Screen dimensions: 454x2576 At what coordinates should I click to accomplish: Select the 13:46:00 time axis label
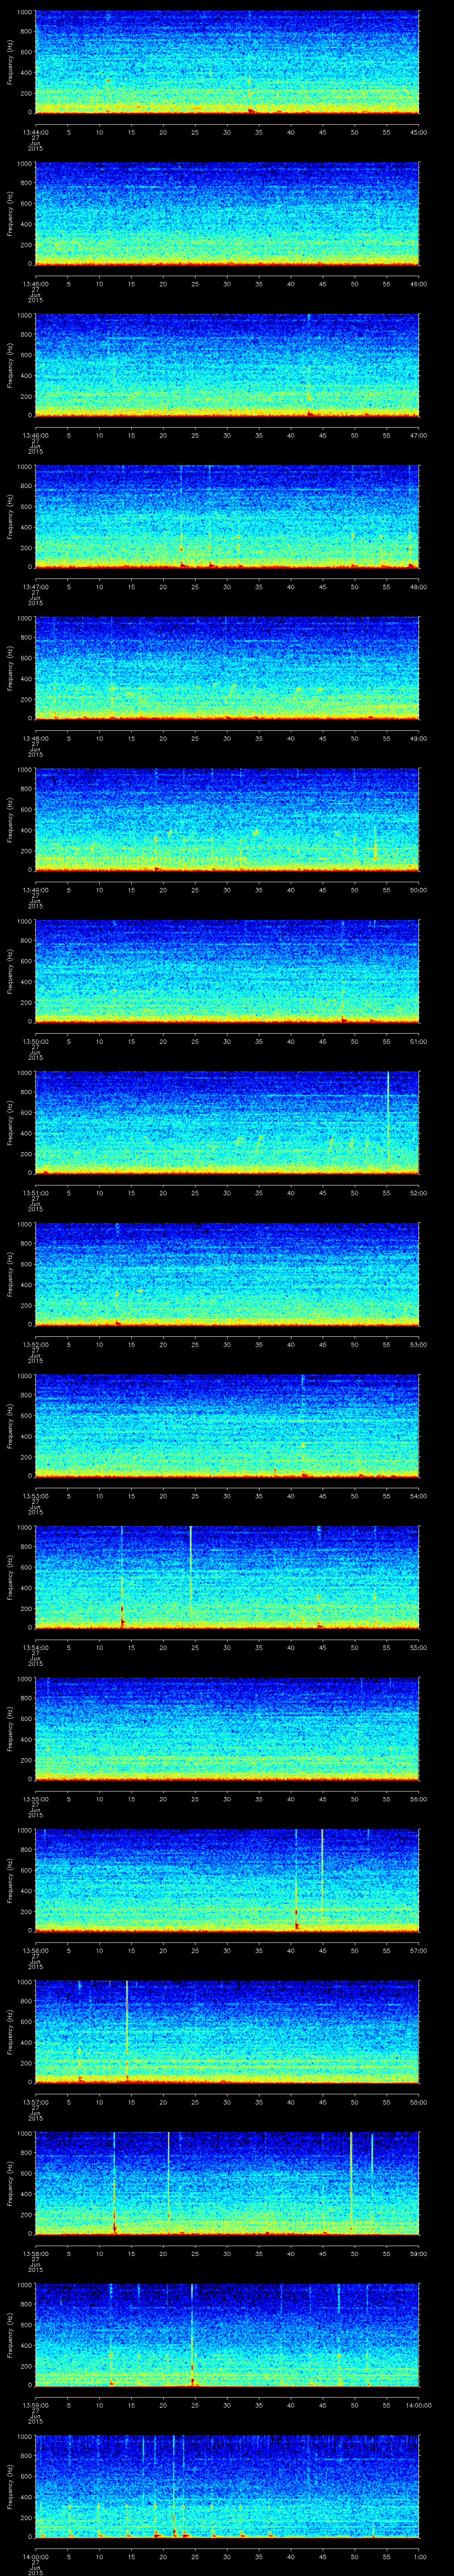pyautogui.click(x=35, y=435)
